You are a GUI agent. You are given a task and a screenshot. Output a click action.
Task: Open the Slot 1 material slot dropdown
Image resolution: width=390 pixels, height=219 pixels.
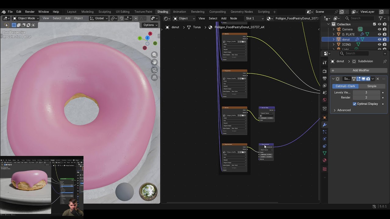pyautogui.click(x=255, y=18)
